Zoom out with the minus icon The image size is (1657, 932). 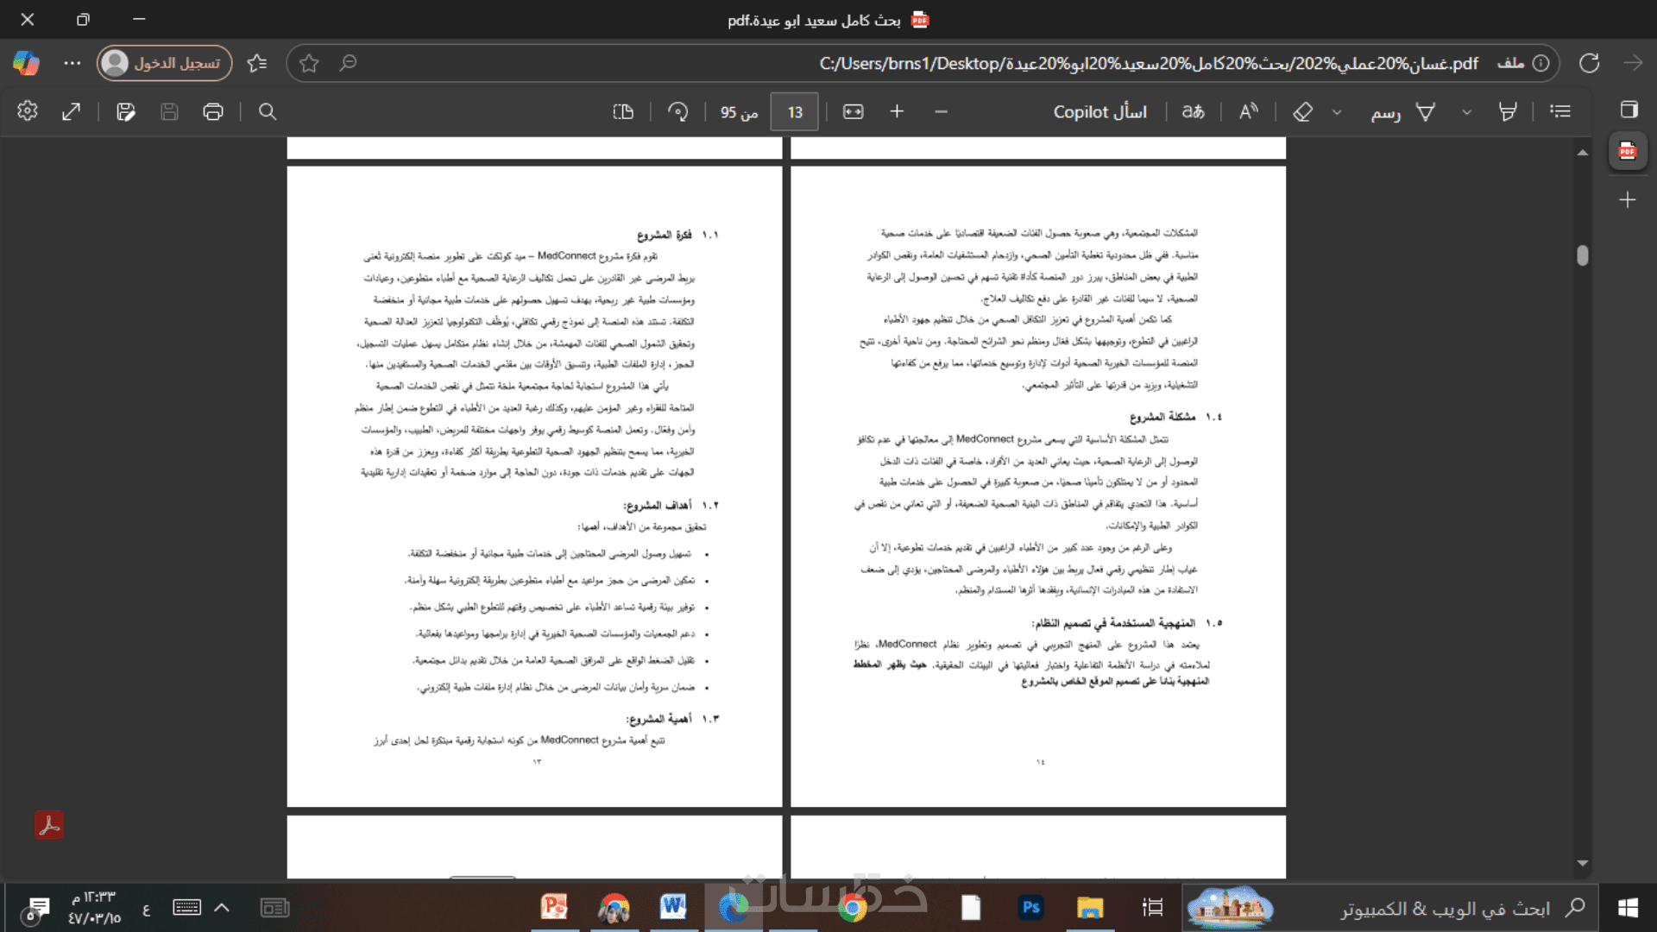click(x=941, y=111)
